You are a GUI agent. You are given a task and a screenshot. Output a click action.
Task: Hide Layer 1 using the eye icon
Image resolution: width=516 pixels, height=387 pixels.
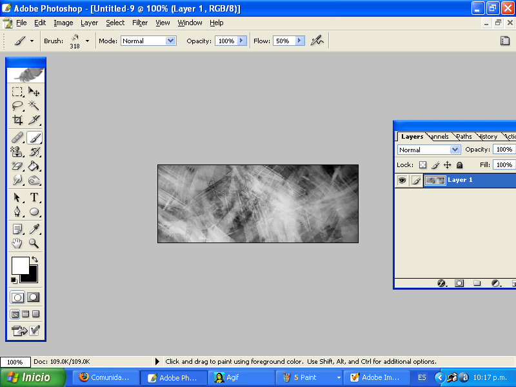pos(402,181)
